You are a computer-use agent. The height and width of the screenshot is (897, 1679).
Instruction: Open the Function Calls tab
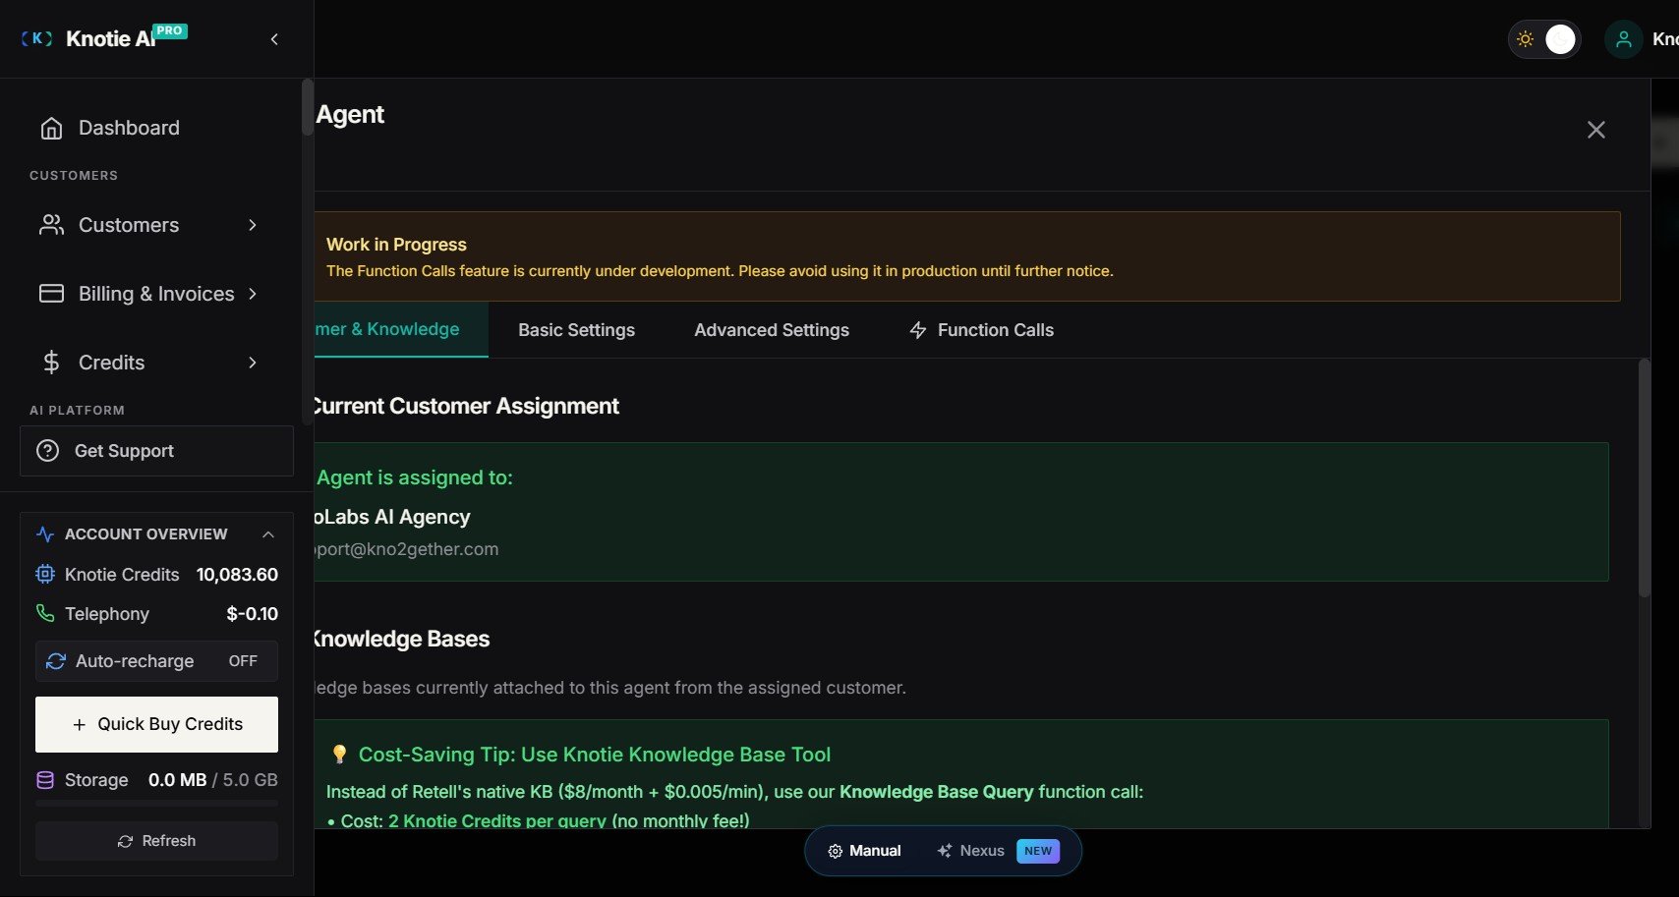pos(982,330)
